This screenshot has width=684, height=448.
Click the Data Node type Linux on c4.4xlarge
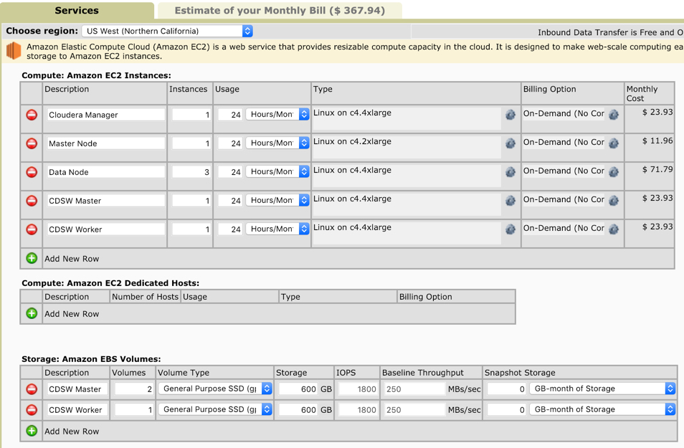[352, 170]
